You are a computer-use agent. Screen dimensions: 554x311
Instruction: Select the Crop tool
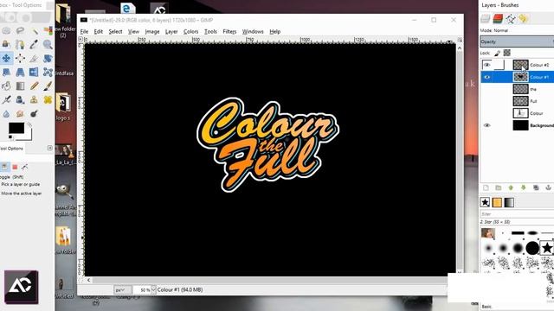34,58
